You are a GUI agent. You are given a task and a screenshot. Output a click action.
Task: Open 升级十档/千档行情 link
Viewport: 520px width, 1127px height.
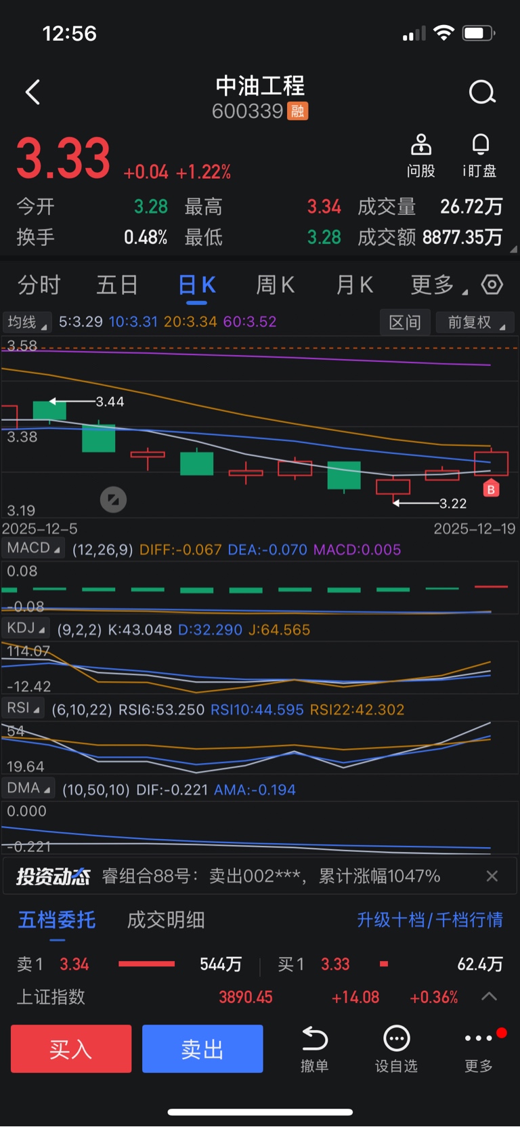[430, 920]
